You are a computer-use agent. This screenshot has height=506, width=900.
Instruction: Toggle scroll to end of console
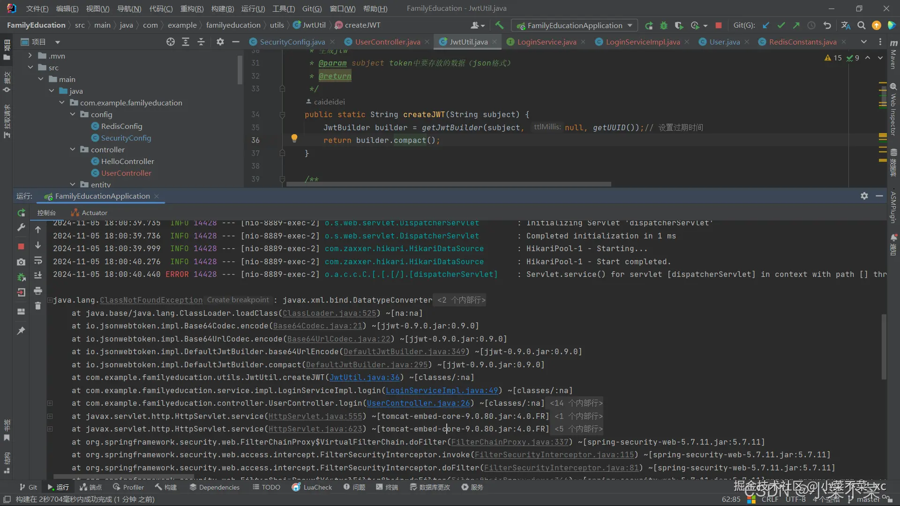38,275
